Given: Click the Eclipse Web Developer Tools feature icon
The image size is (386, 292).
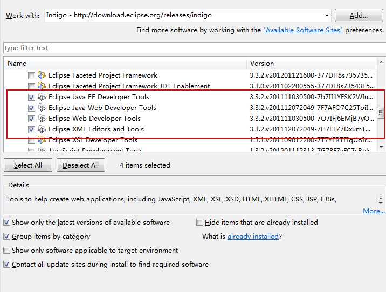Looking at the screenshot, I should (42, 119).
